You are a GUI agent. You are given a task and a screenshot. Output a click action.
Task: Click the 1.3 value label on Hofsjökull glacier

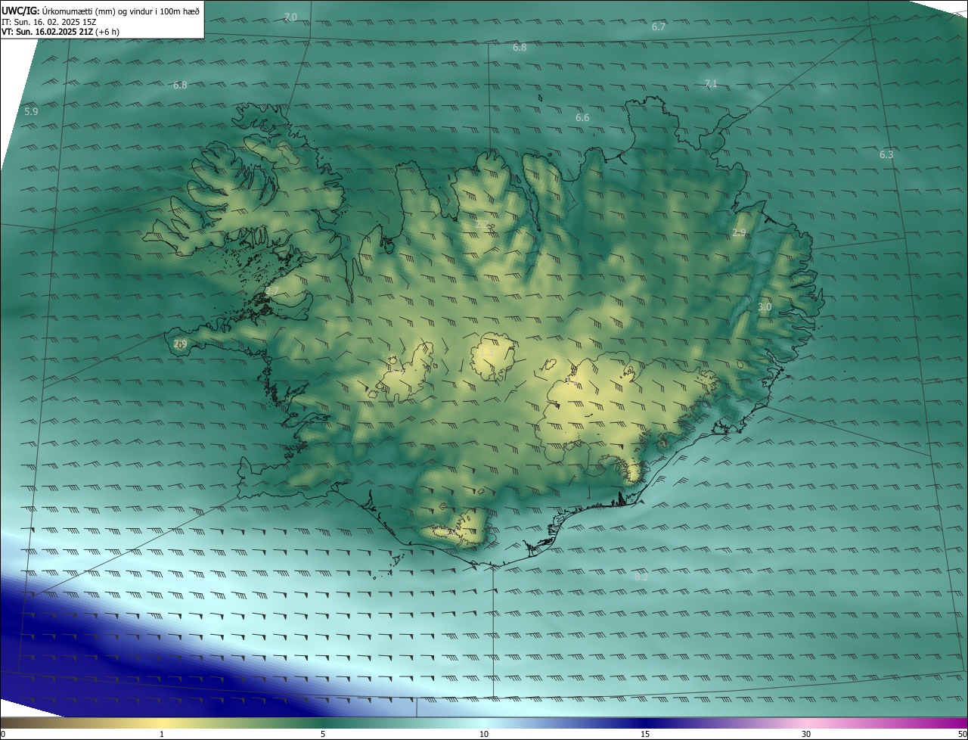tap(486, 352)
